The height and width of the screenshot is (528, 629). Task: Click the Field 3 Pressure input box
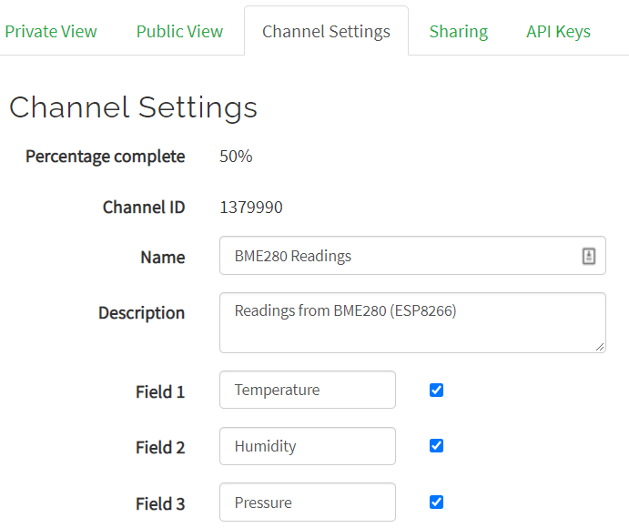pyautogui.click(x=307, y=503)
